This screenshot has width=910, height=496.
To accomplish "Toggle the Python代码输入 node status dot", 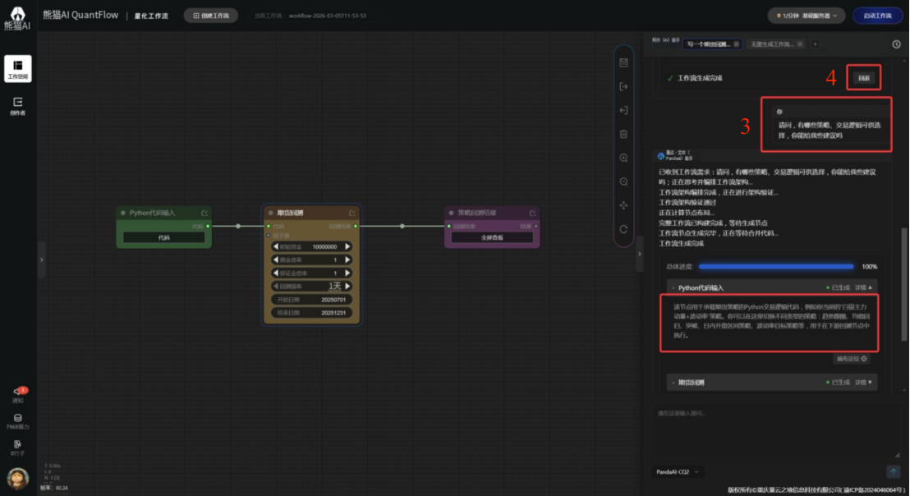I will [123, 213].
